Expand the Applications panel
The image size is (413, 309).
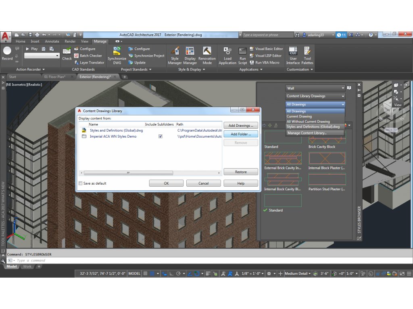(x=251, y=69)
